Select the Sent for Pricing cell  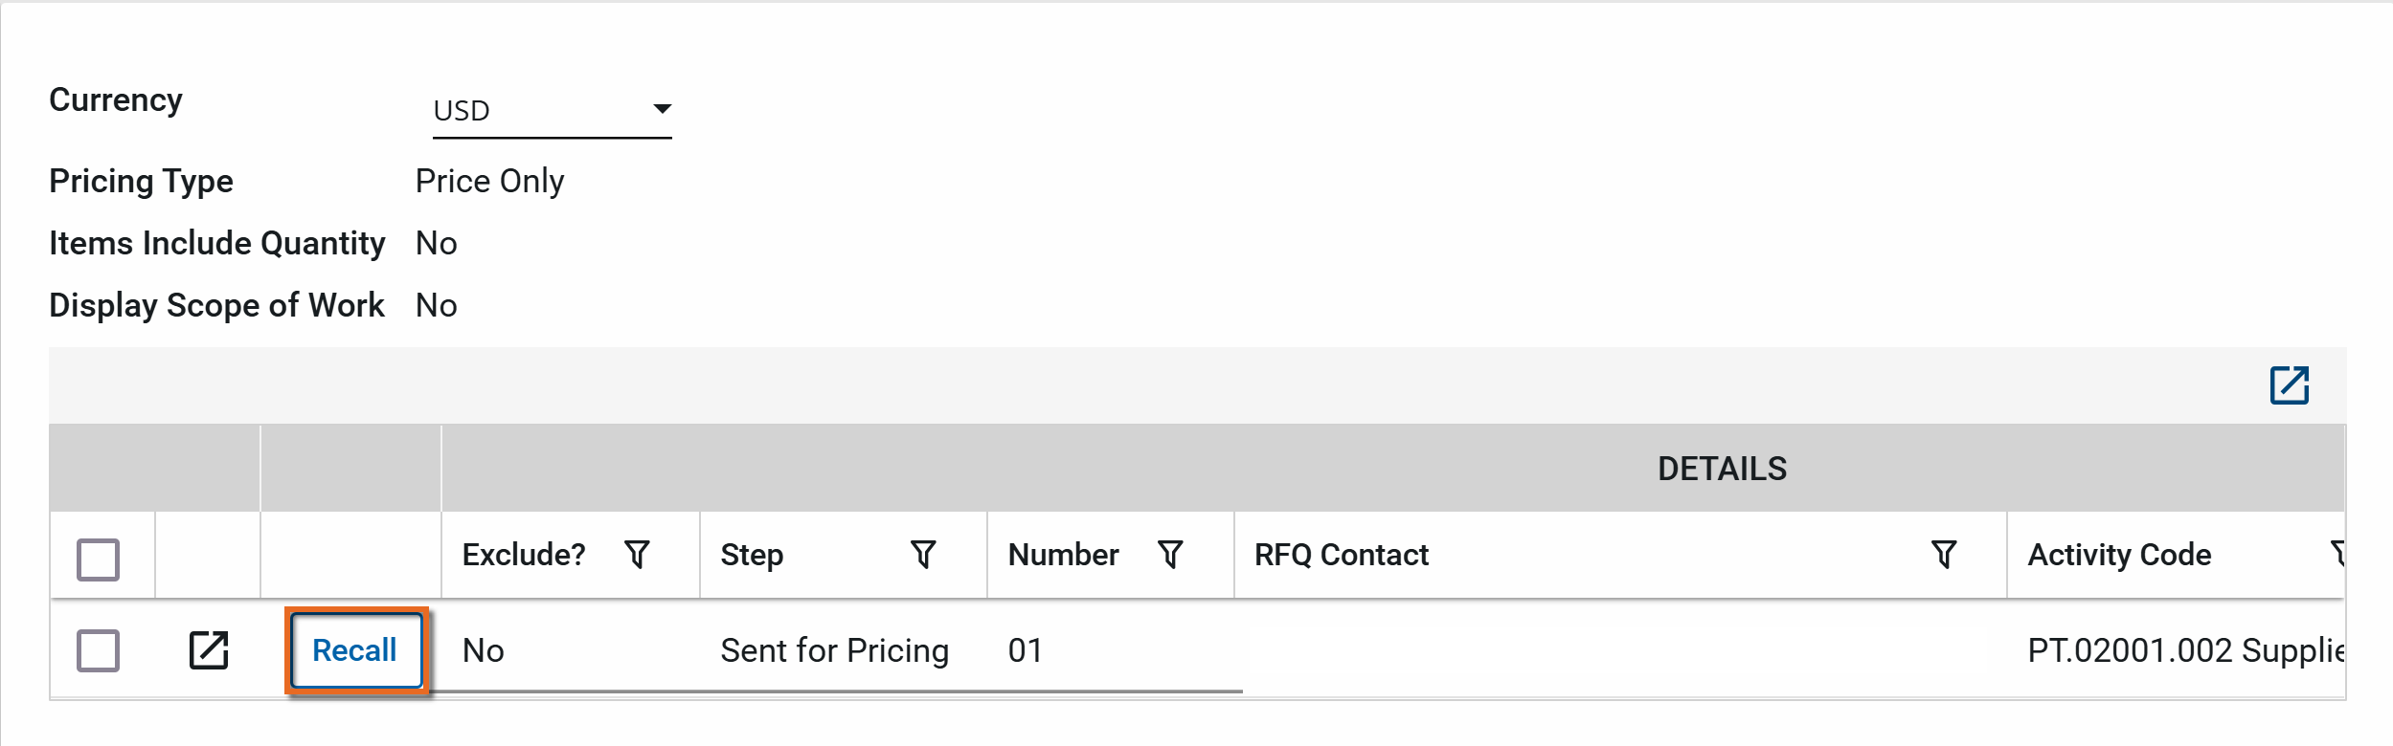pyautogui.click(x=834, y=650)
